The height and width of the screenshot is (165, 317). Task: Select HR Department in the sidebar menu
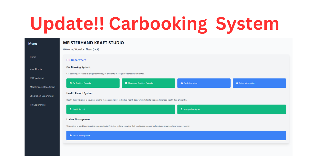tap(38, 105)
